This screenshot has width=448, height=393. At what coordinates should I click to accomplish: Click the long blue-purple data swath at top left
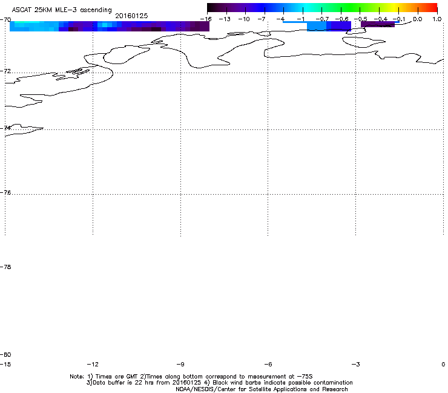coord(110,26)
